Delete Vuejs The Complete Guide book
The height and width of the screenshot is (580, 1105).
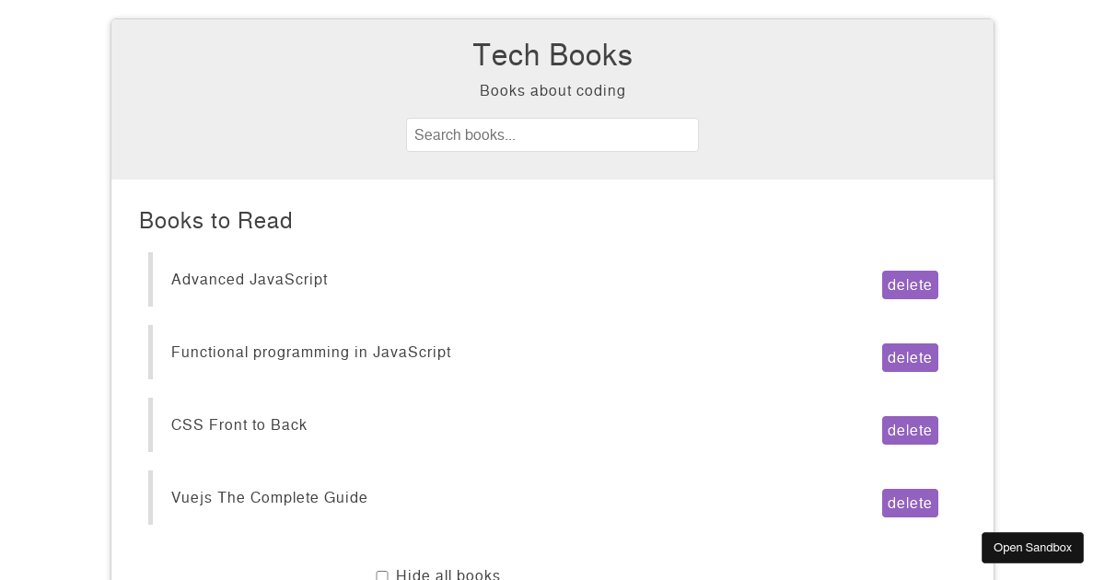click(x=910, y=504)
